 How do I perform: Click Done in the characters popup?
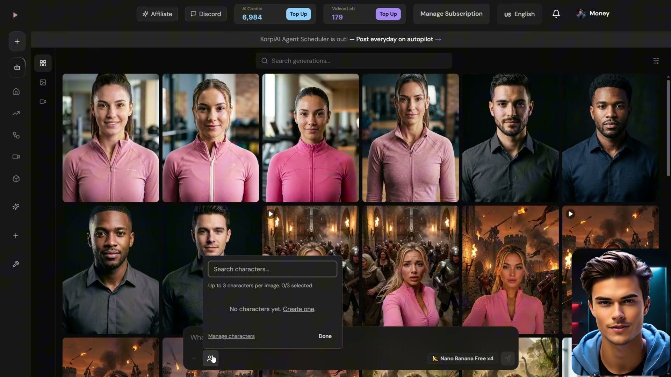pyautogui.click(x=325, y=336)
